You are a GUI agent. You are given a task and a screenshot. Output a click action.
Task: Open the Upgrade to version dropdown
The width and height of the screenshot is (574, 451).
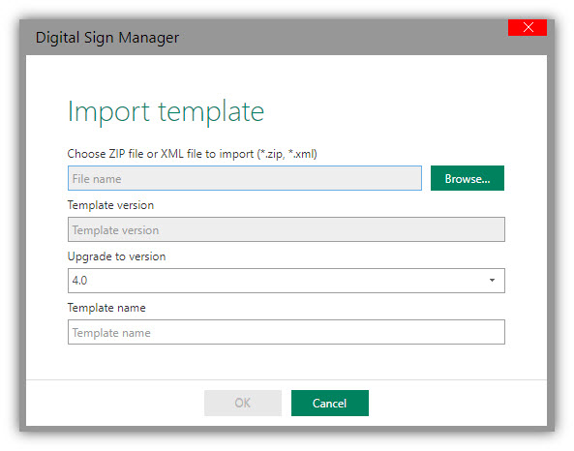tap(287, 281)
